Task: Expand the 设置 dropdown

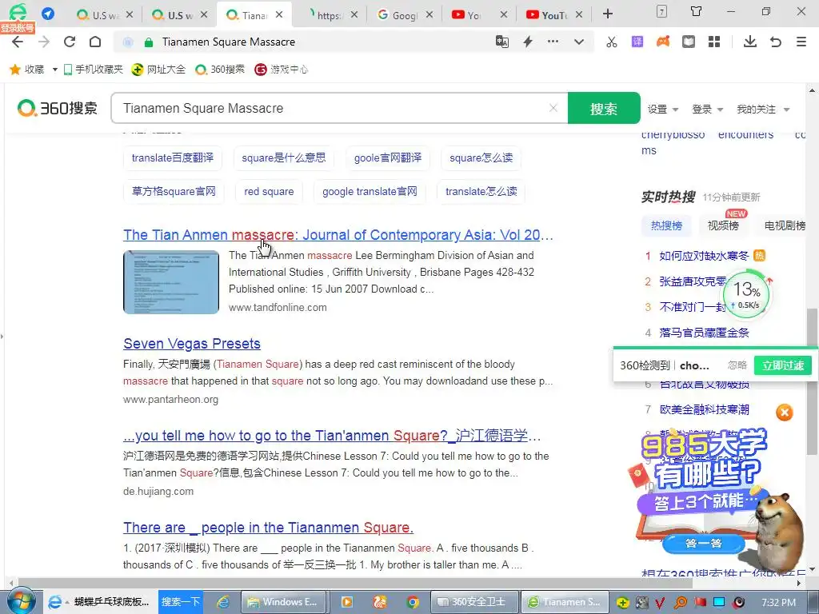Action: [x=663, y=109]
